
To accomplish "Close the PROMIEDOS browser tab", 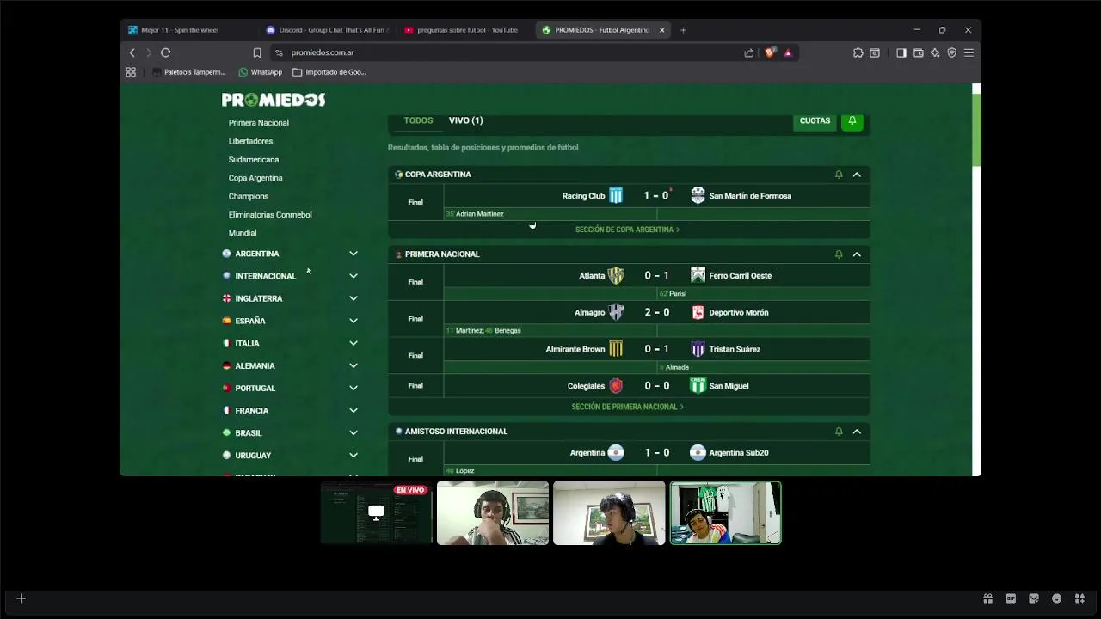I will pos(661,30).
